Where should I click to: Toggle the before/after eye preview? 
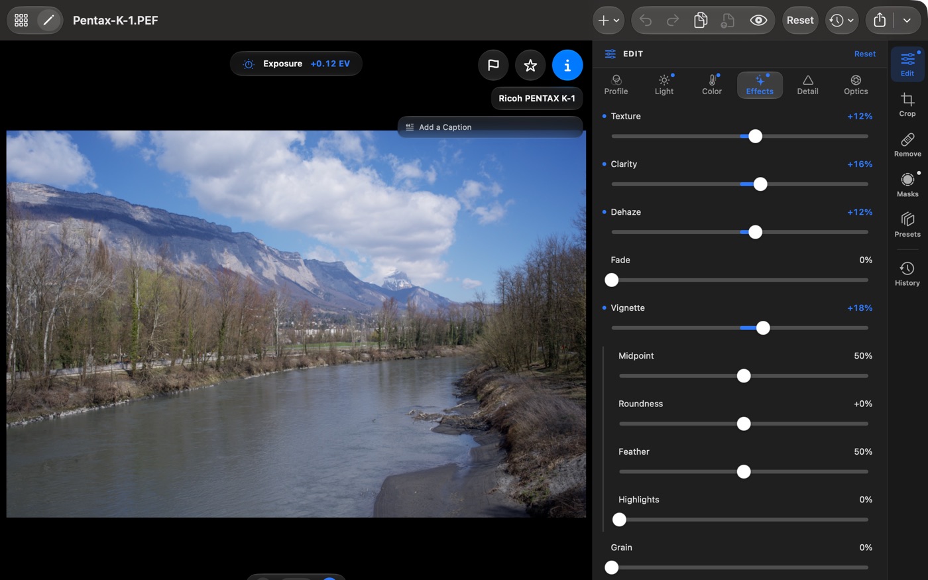point(758,21)
